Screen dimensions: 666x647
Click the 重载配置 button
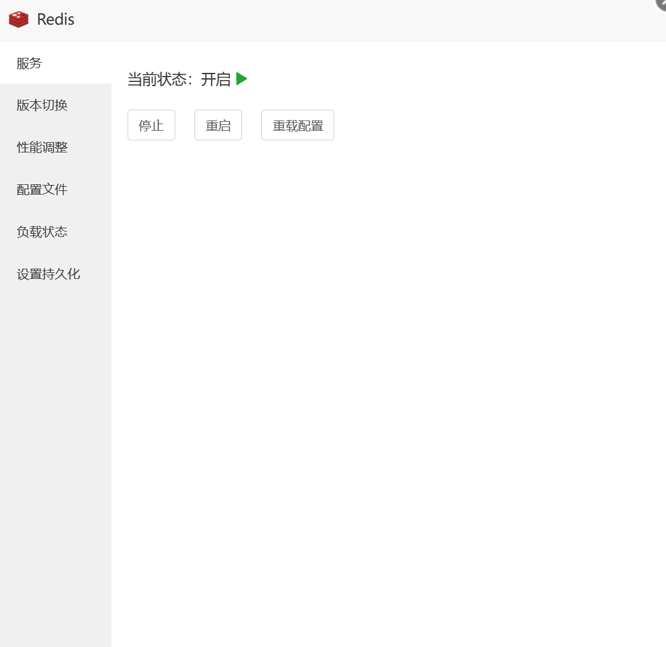pyautogui.click(x=297, y=125)
